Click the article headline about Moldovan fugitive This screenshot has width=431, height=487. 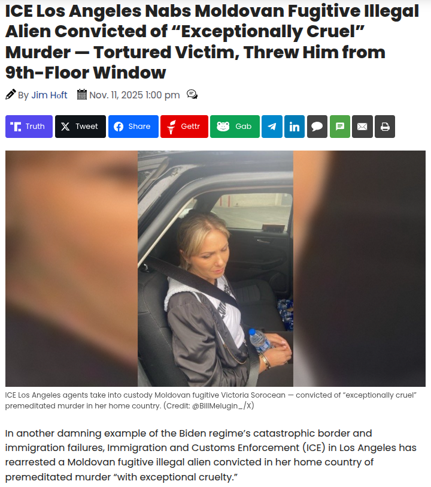[212, 41]
